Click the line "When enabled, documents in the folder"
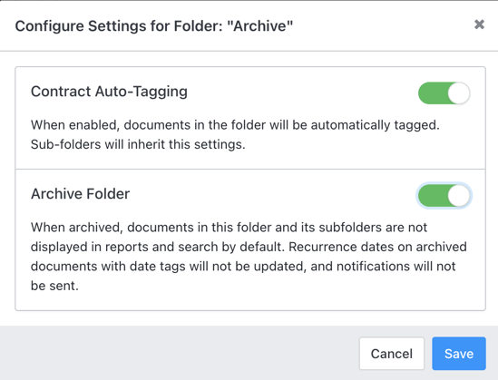498x380 pixels. [x=235, y=125]
